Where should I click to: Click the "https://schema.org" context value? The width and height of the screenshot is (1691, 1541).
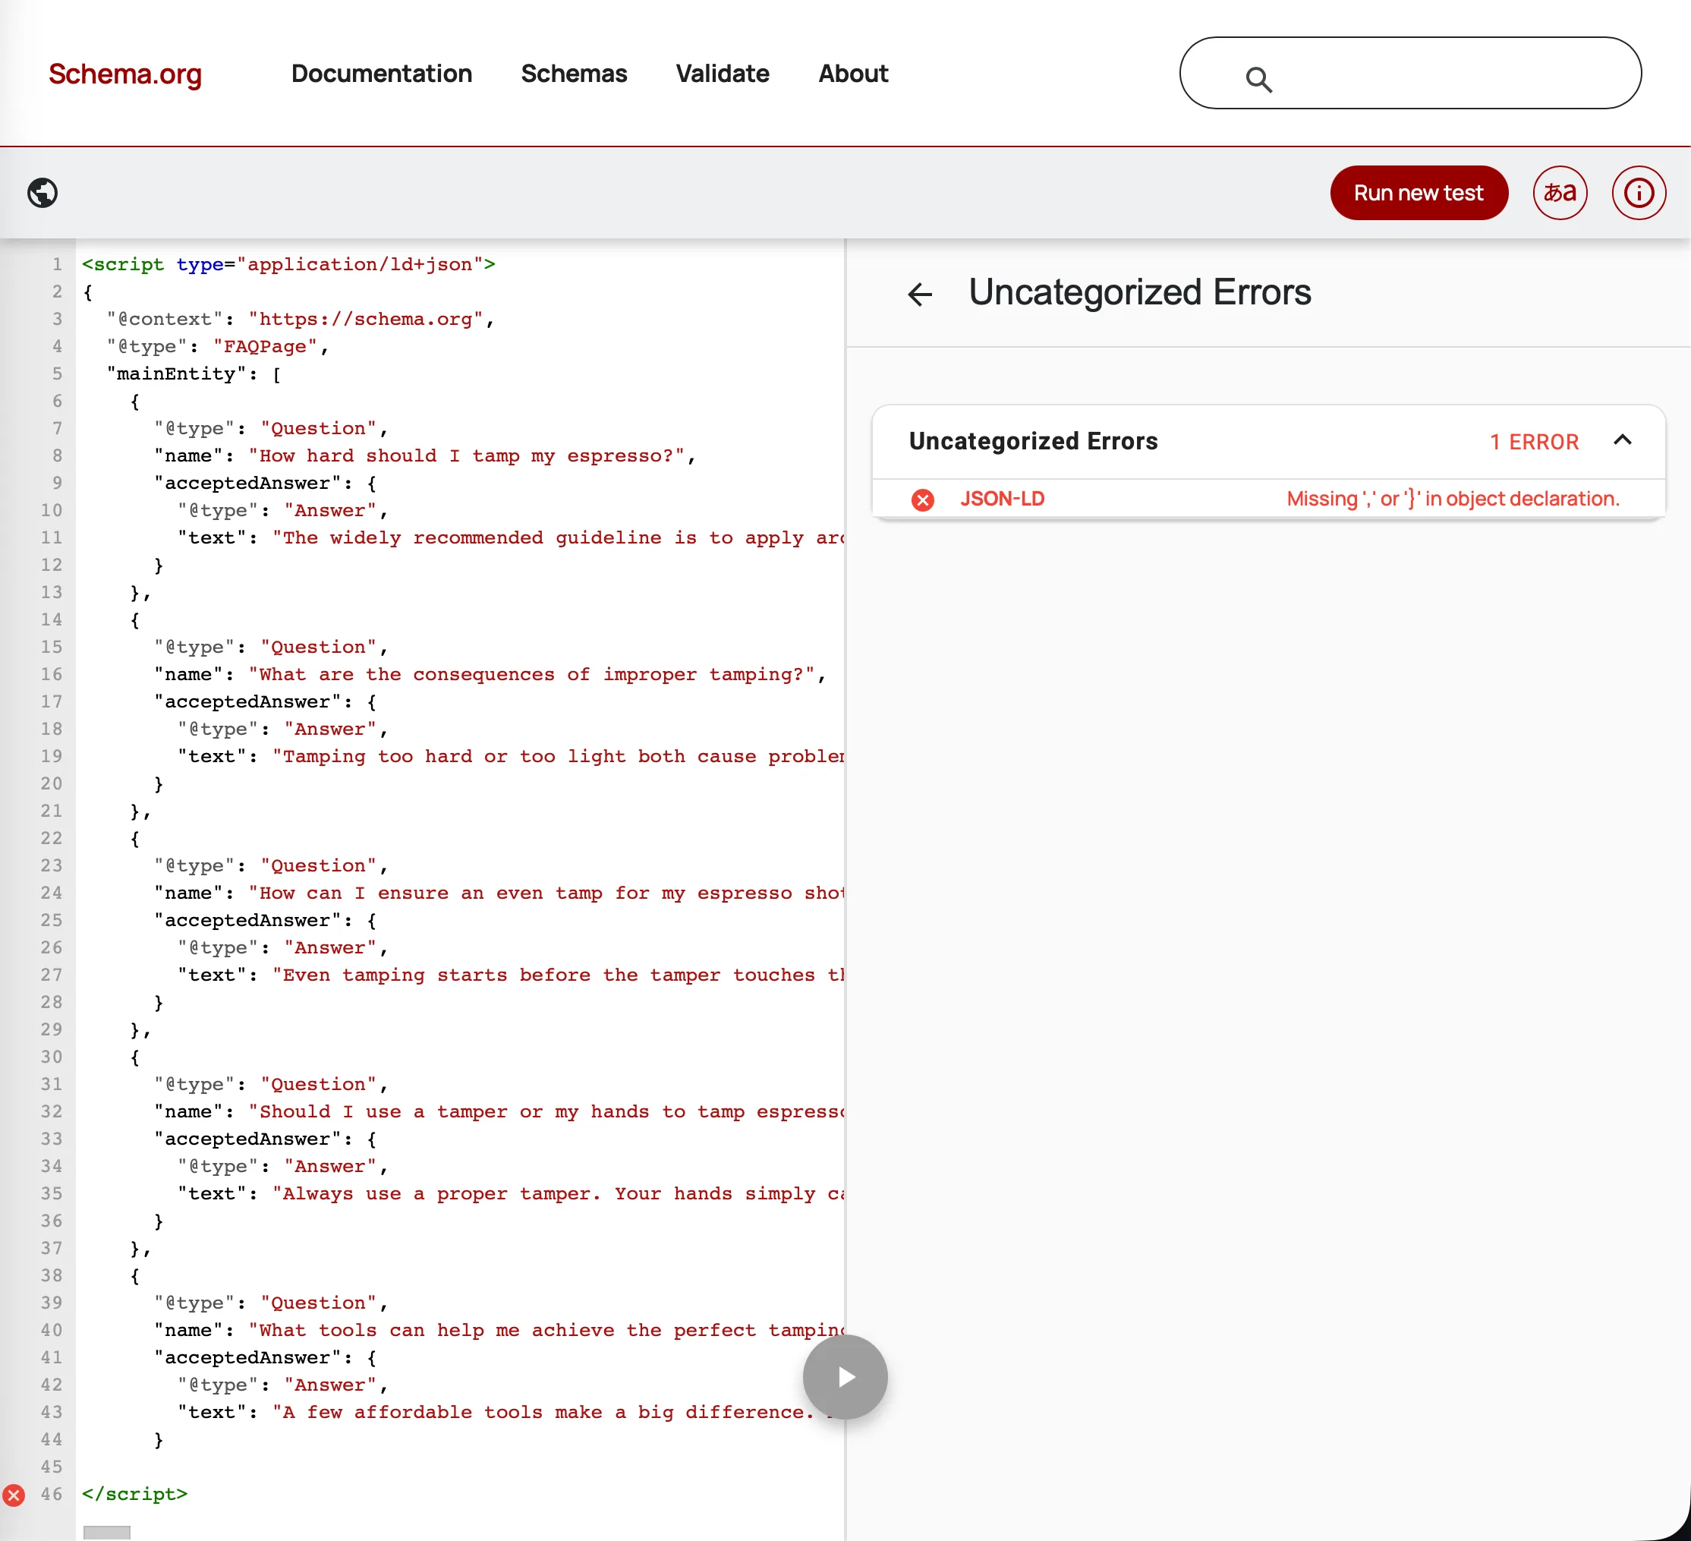click(x=366, y=319)
